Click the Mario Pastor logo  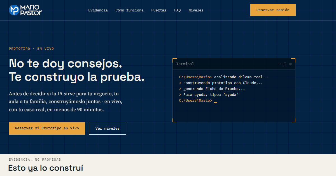pyautogui.click(x=25, y=10)
